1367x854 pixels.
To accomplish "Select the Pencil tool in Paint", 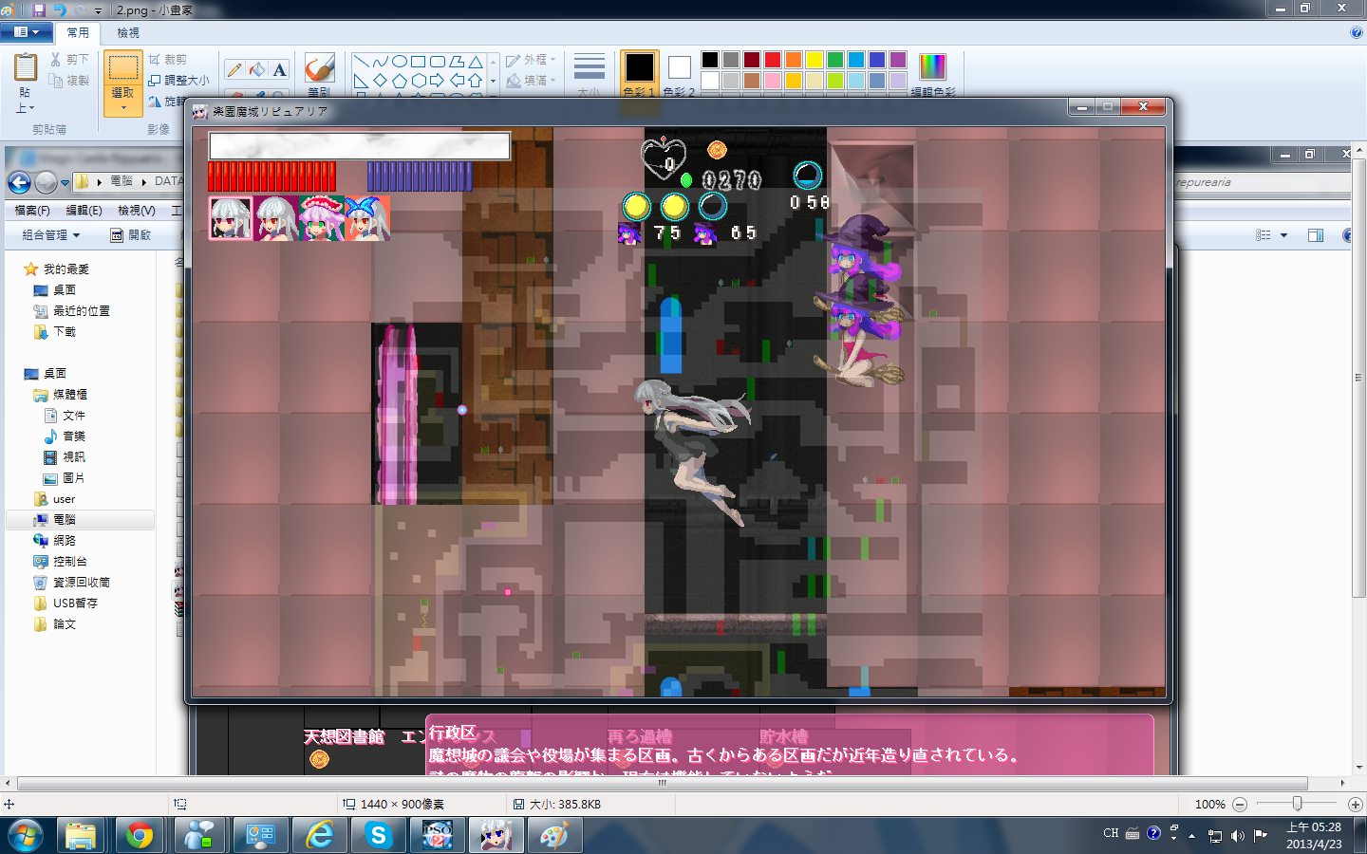I will (x=234, y=69).
